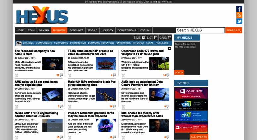Open comments icon on Intel shares article
257x140 pixels.
(x=168, y=137)
